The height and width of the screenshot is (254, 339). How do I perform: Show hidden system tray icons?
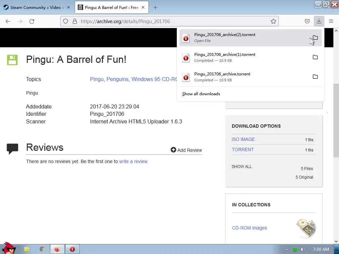tap(287, 249)
